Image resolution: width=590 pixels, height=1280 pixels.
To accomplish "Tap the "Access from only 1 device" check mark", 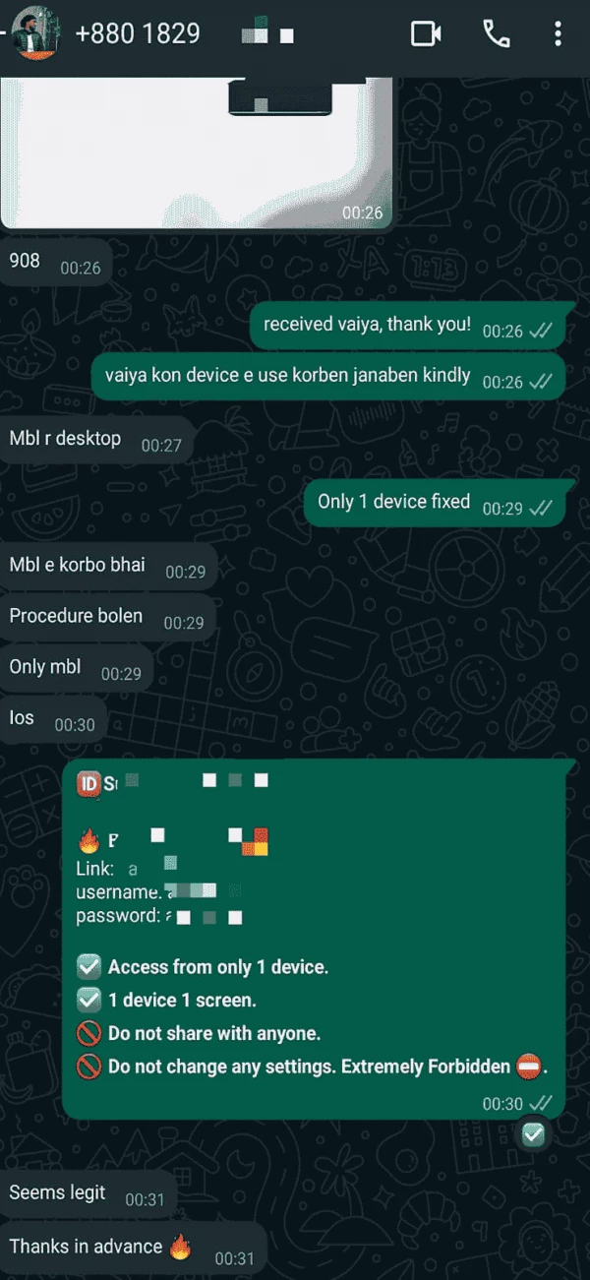I will click(x=88, y=967).
